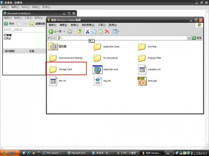Screen dimensions: 209x156
Task: Open 編輯 menu in Windows Mobile window
Action: point(63,25)
